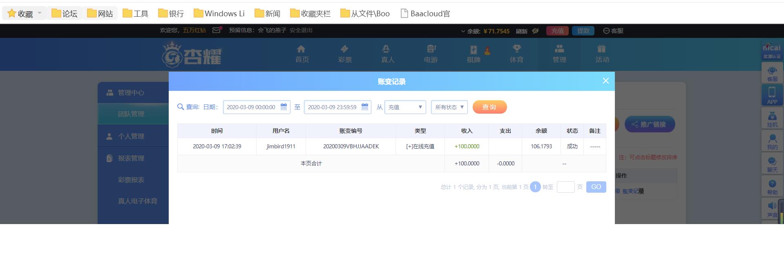Image resolution: width=784 pixels, height=264 pixels.
Task: Click the orange 查询 button
Action: (489, 107)
